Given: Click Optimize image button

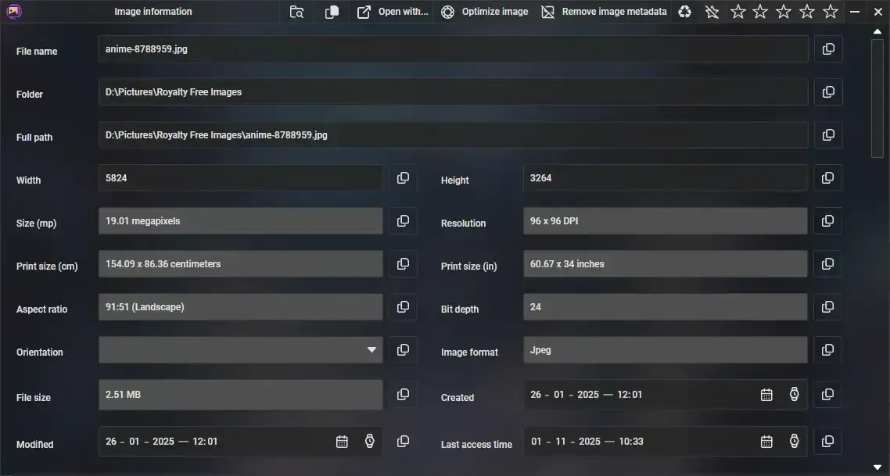Looking at the screenshot, I should click(x=485, y=12).
